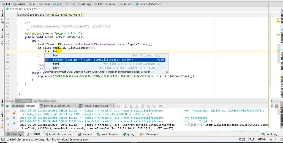Open the 6: TODO tool window
283x143 pixels.
pos(33,134)
